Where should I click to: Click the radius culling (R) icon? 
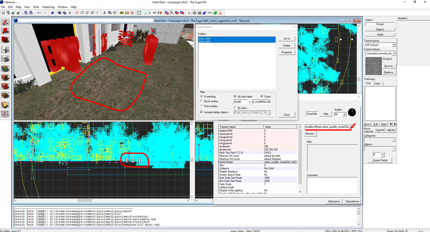pos(132,13)
